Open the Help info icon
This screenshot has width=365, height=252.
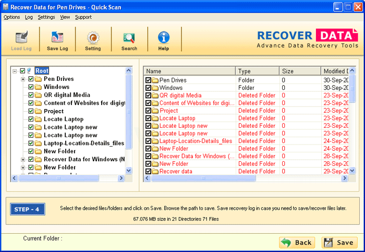click(x=164, y=38)
